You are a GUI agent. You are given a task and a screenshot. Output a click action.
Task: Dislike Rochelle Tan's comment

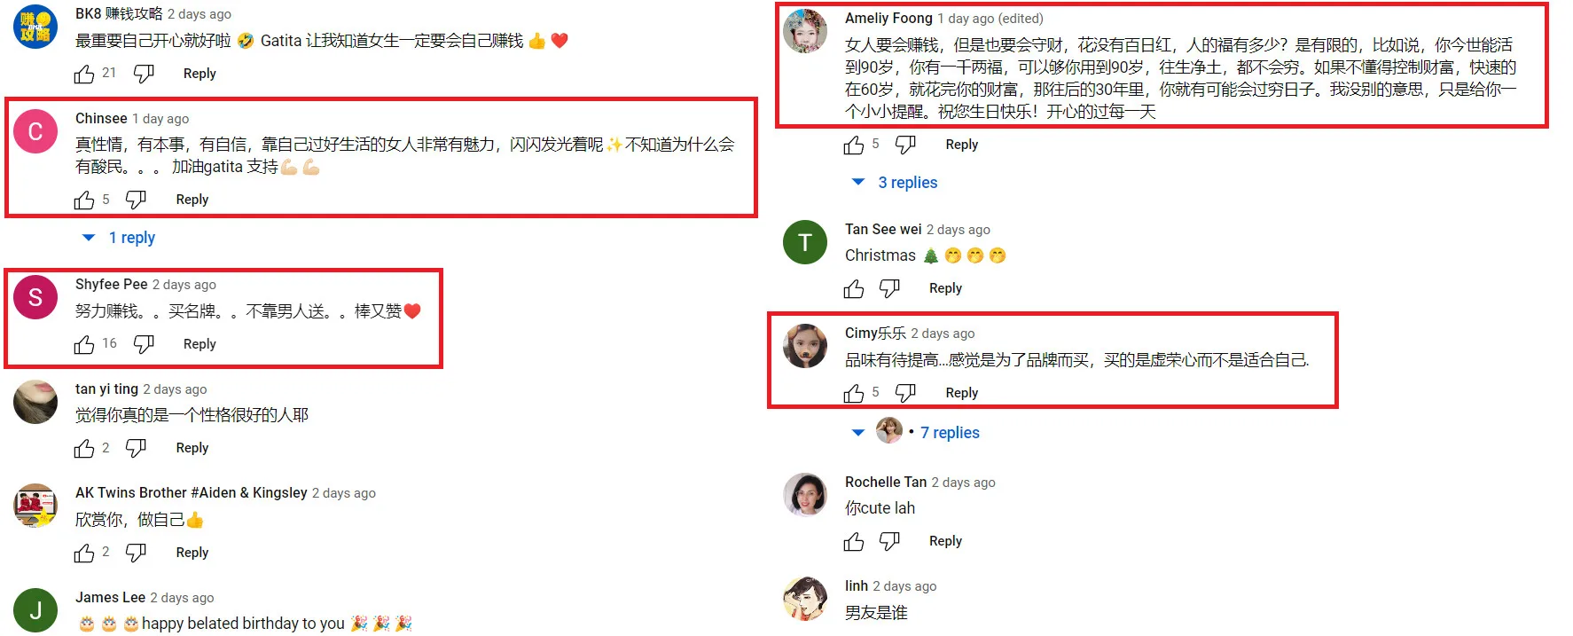(x=889, y=542)
